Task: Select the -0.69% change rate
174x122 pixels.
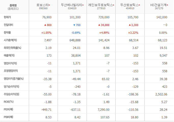Action: point(76,33)
